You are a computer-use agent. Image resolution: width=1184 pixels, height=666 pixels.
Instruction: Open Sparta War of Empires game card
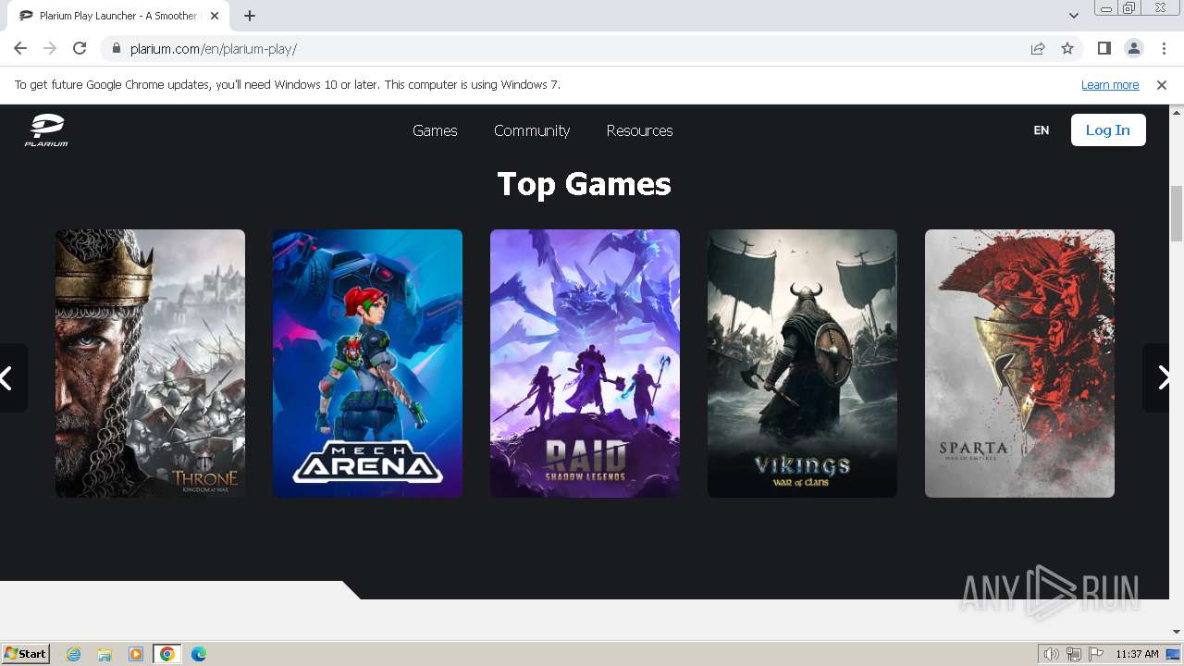(x=1019, y=364)
